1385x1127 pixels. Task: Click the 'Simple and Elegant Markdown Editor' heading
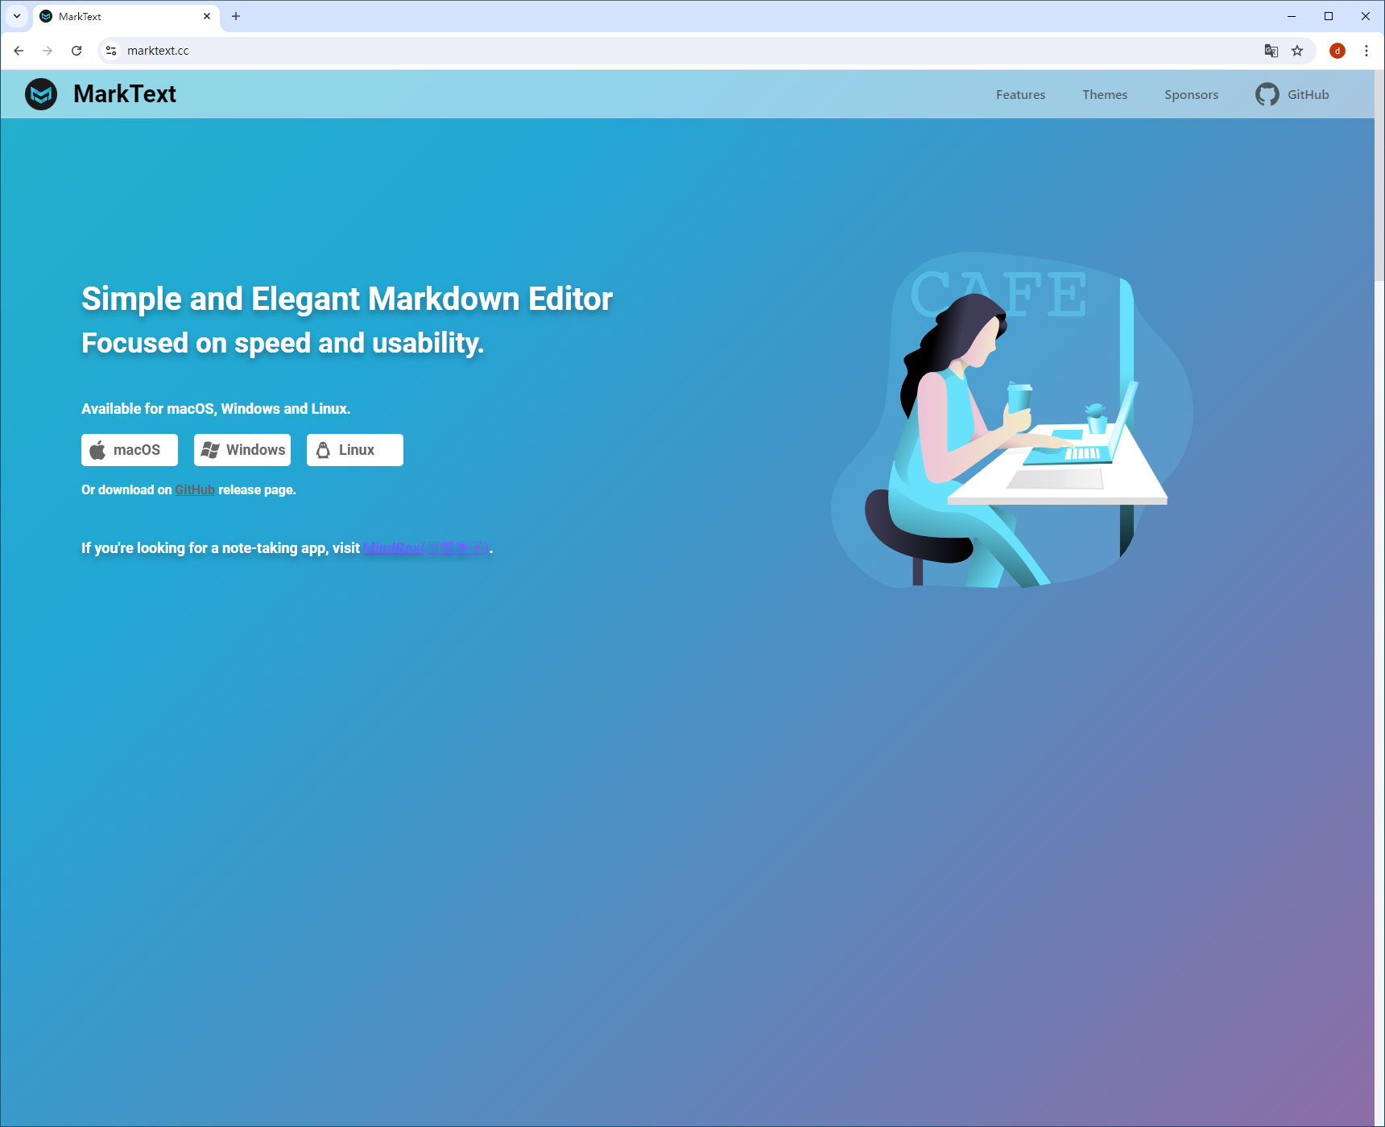pos(347,299)
